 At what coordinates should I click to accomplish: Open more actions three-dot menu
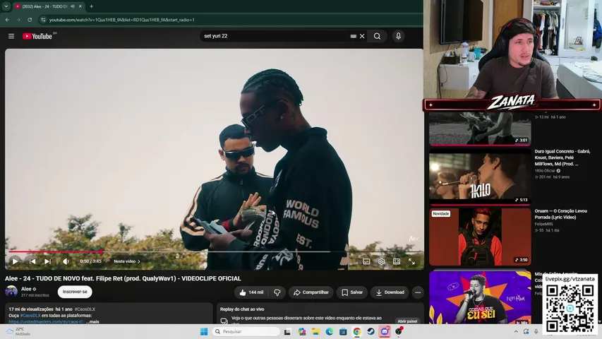(x=418, y=292)
